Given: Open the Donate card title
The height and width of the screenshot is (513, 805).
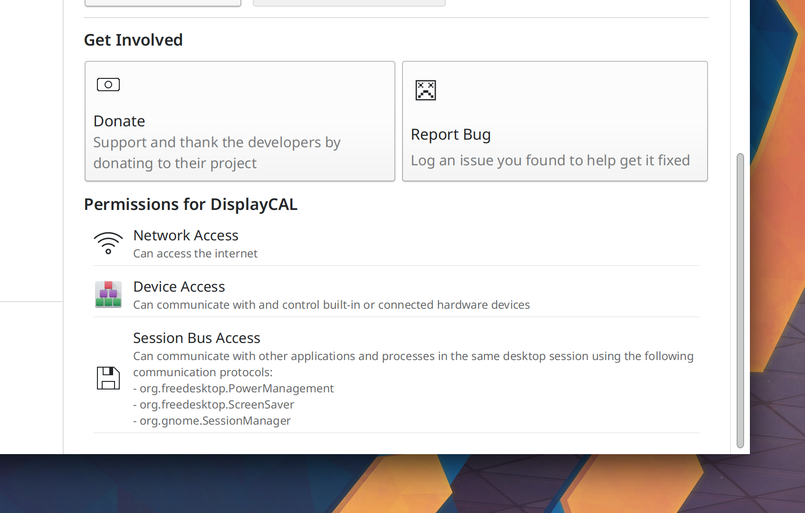Looking at the screenshot, I should point(119,121).
